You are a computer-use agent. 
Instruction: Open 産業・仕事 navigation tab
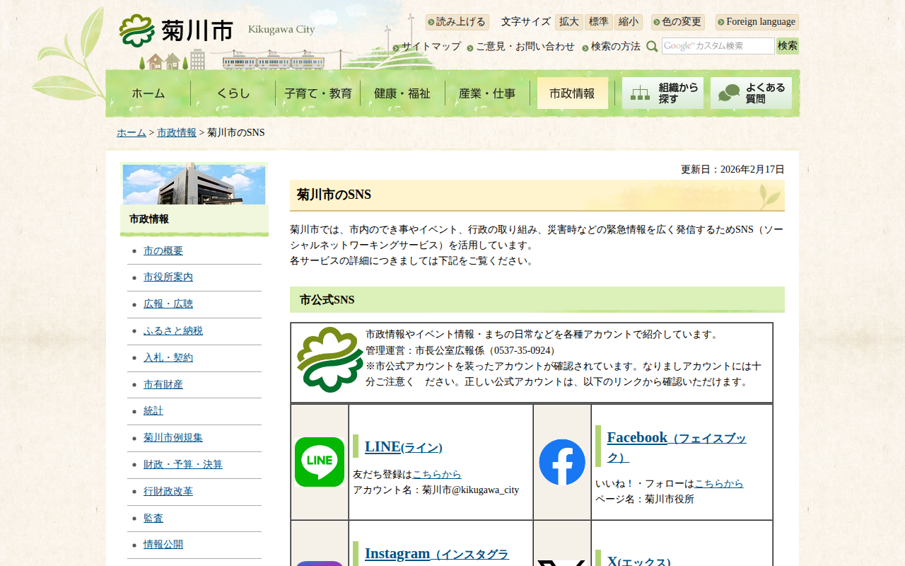487,93
